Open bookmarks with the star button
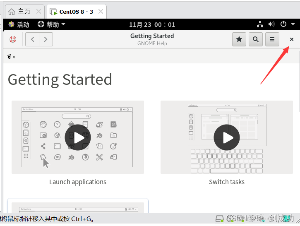Screen dimensions: 300x226 (x=239, y=39)
